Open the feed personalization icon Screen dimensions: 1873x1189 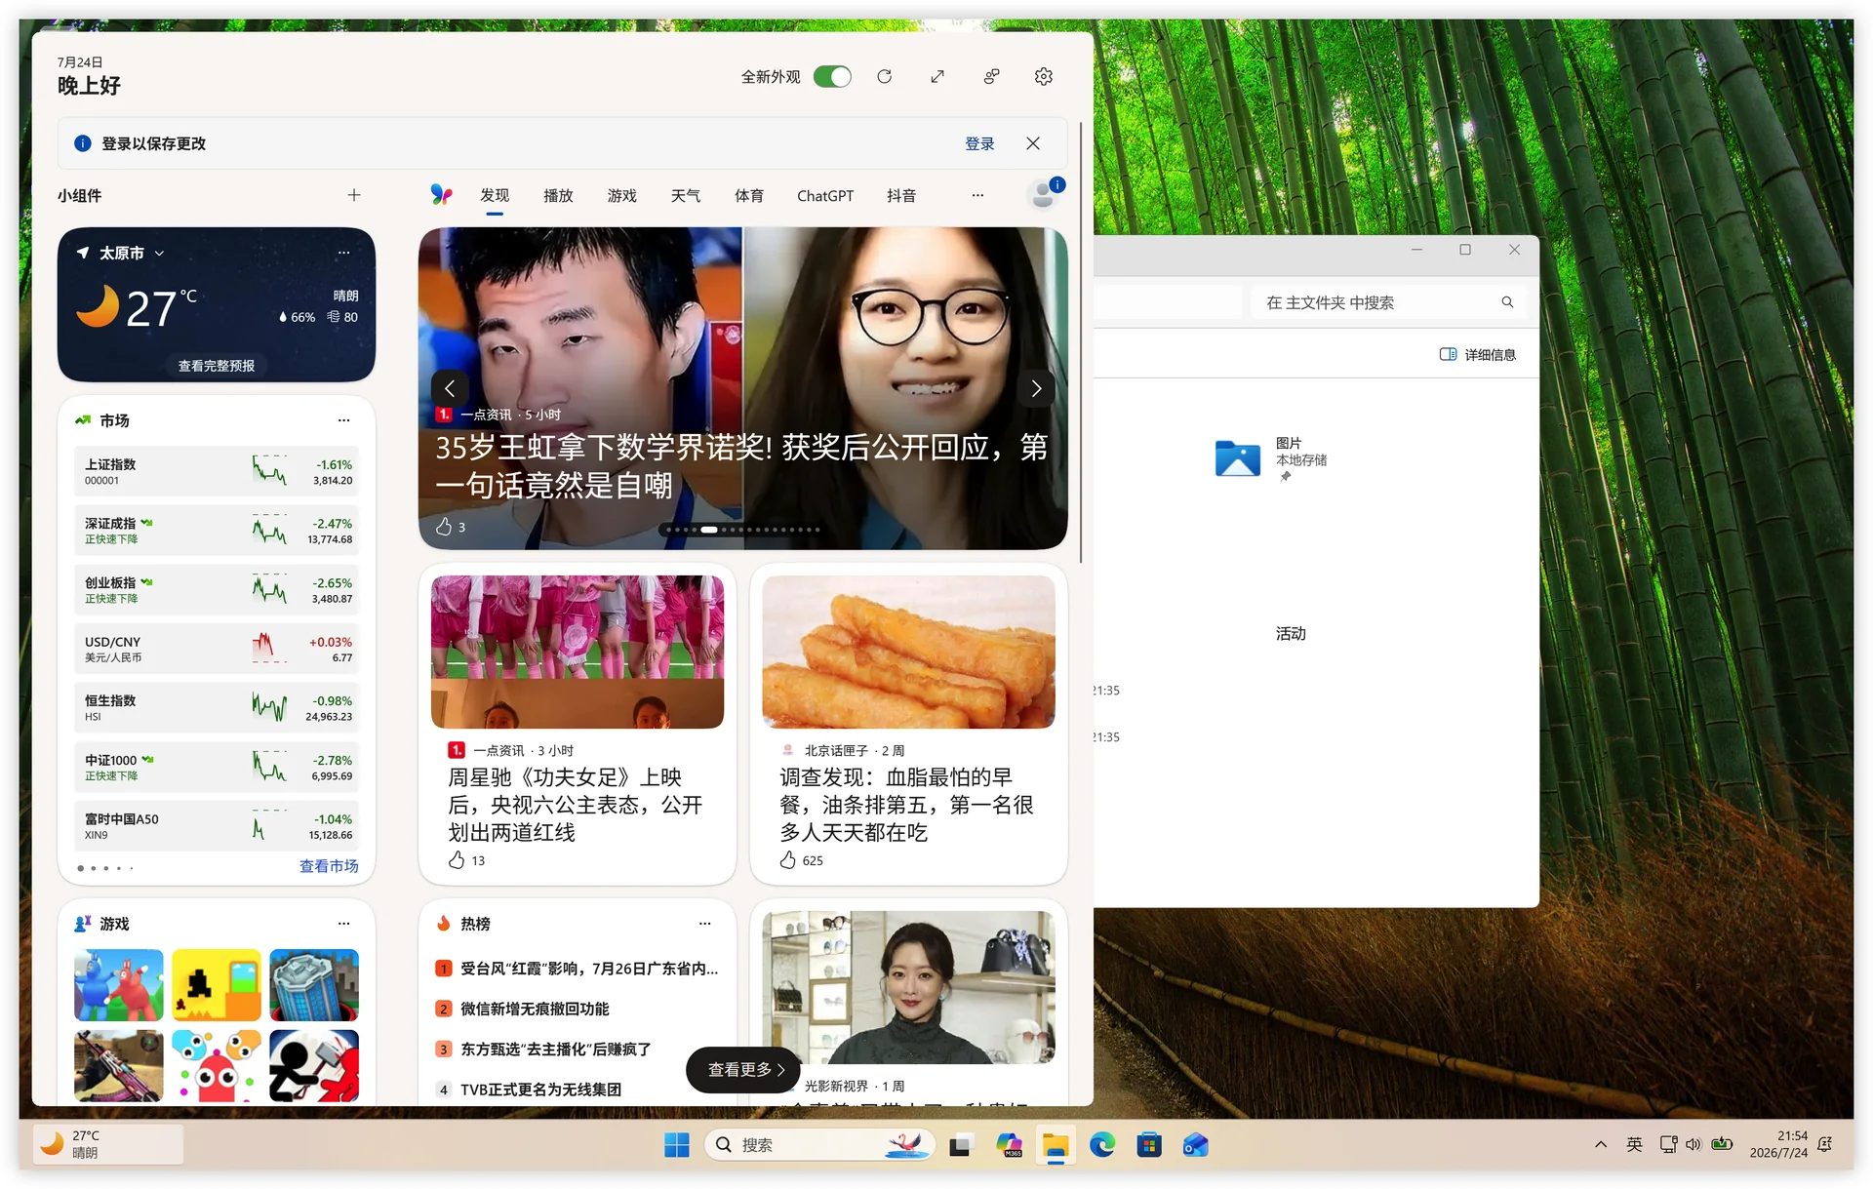pos(991,76)
